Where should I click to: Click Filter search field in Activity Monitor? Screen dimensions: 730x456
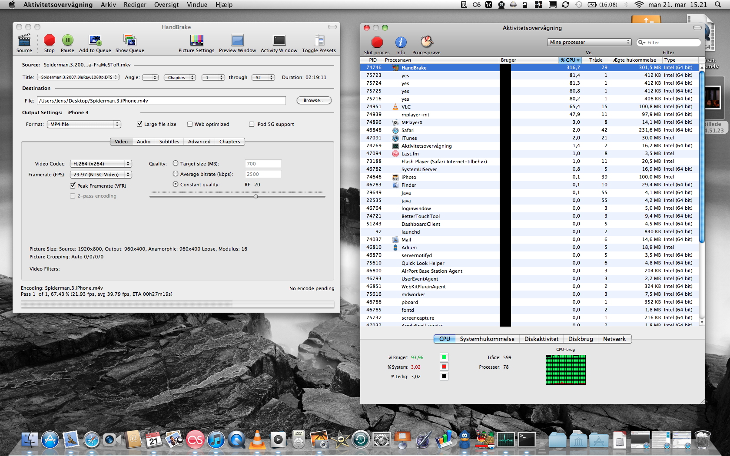(x=669, y=42)
